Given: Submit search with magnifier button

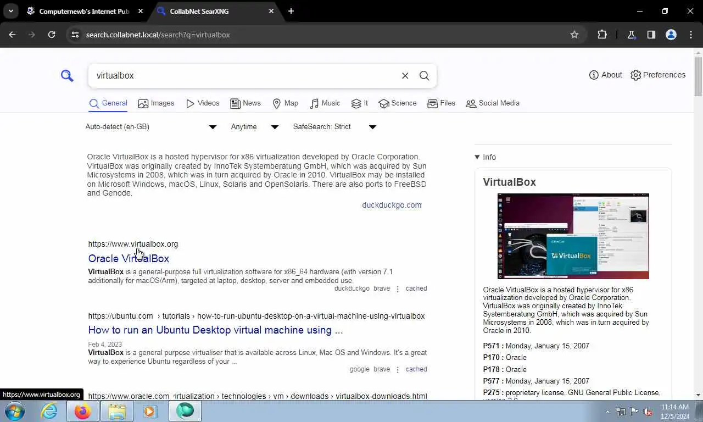Looking at the screenshot, I should pyautogui.click(x=425, y=76).
